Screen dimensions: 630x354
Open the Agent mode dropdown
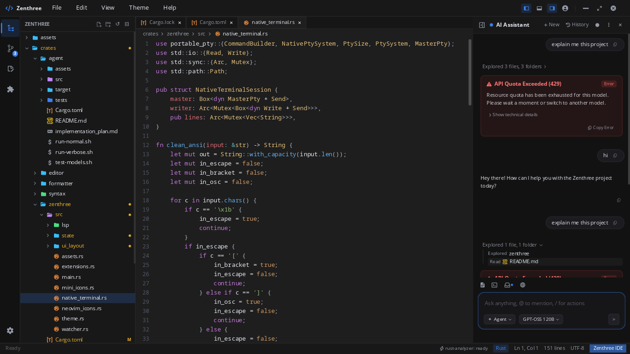pos(499,319)
